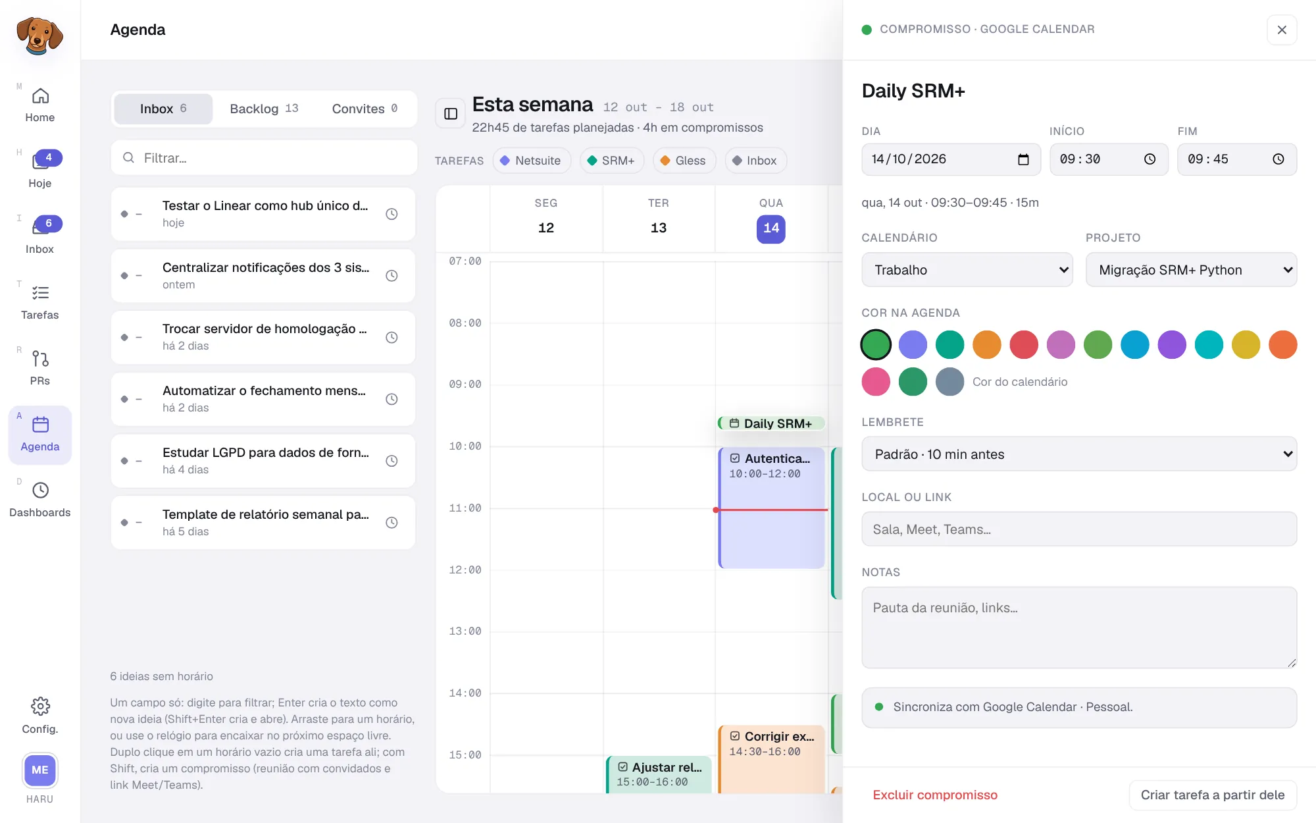
Task: Click the dachshund dog logo
Action: tap(39, 36)
